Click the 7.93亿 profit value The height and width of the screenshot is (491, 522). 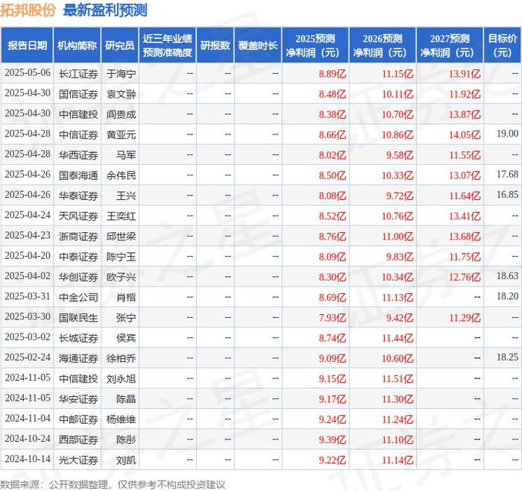[333, 318]
